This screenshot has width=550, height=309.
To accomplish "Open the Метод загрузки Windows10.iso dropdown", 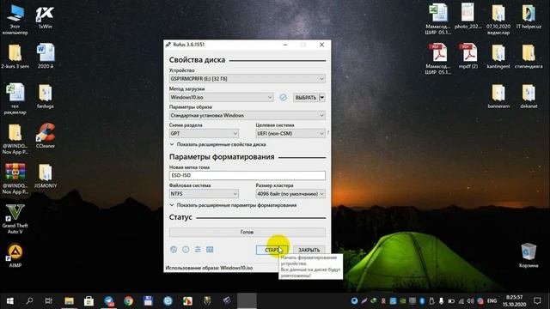I will (222, 97).
